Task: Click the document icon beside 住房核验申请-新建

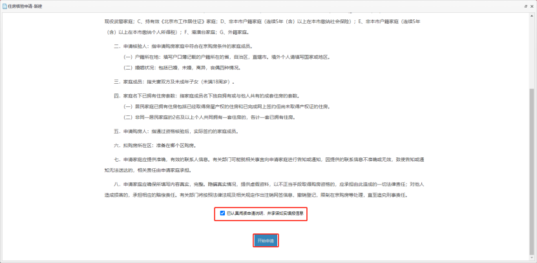Action: [x=5, y=6]
